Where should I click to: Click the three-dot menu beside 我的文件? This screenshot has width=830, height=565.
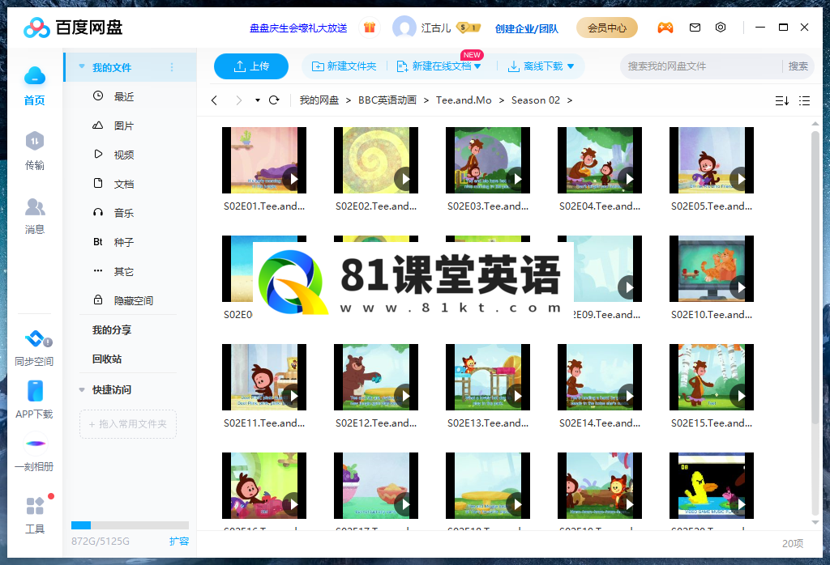click(172, 67)
